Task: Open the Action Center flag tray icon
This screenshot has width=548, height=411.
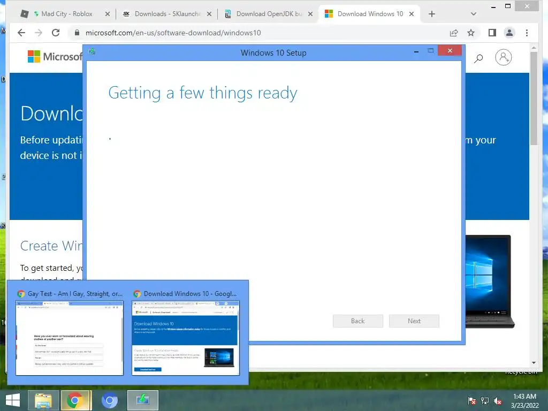Action: pyautogui.click(x=472, y=401)
